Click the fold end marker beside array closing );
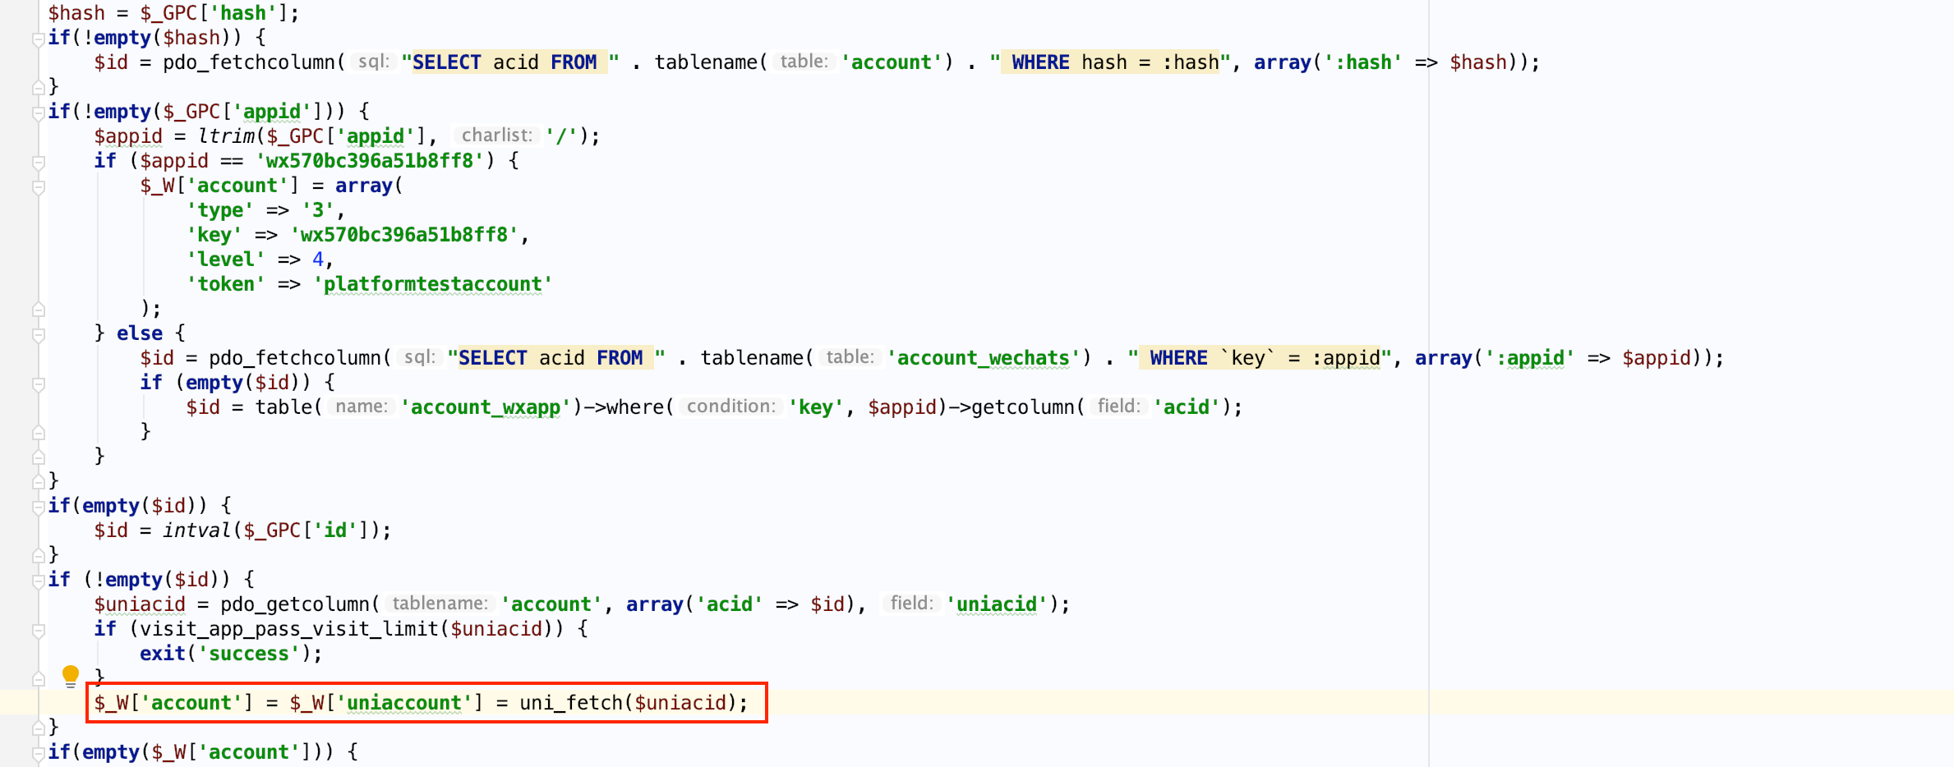Screen dimensions: 1954x767 (38, 310)
